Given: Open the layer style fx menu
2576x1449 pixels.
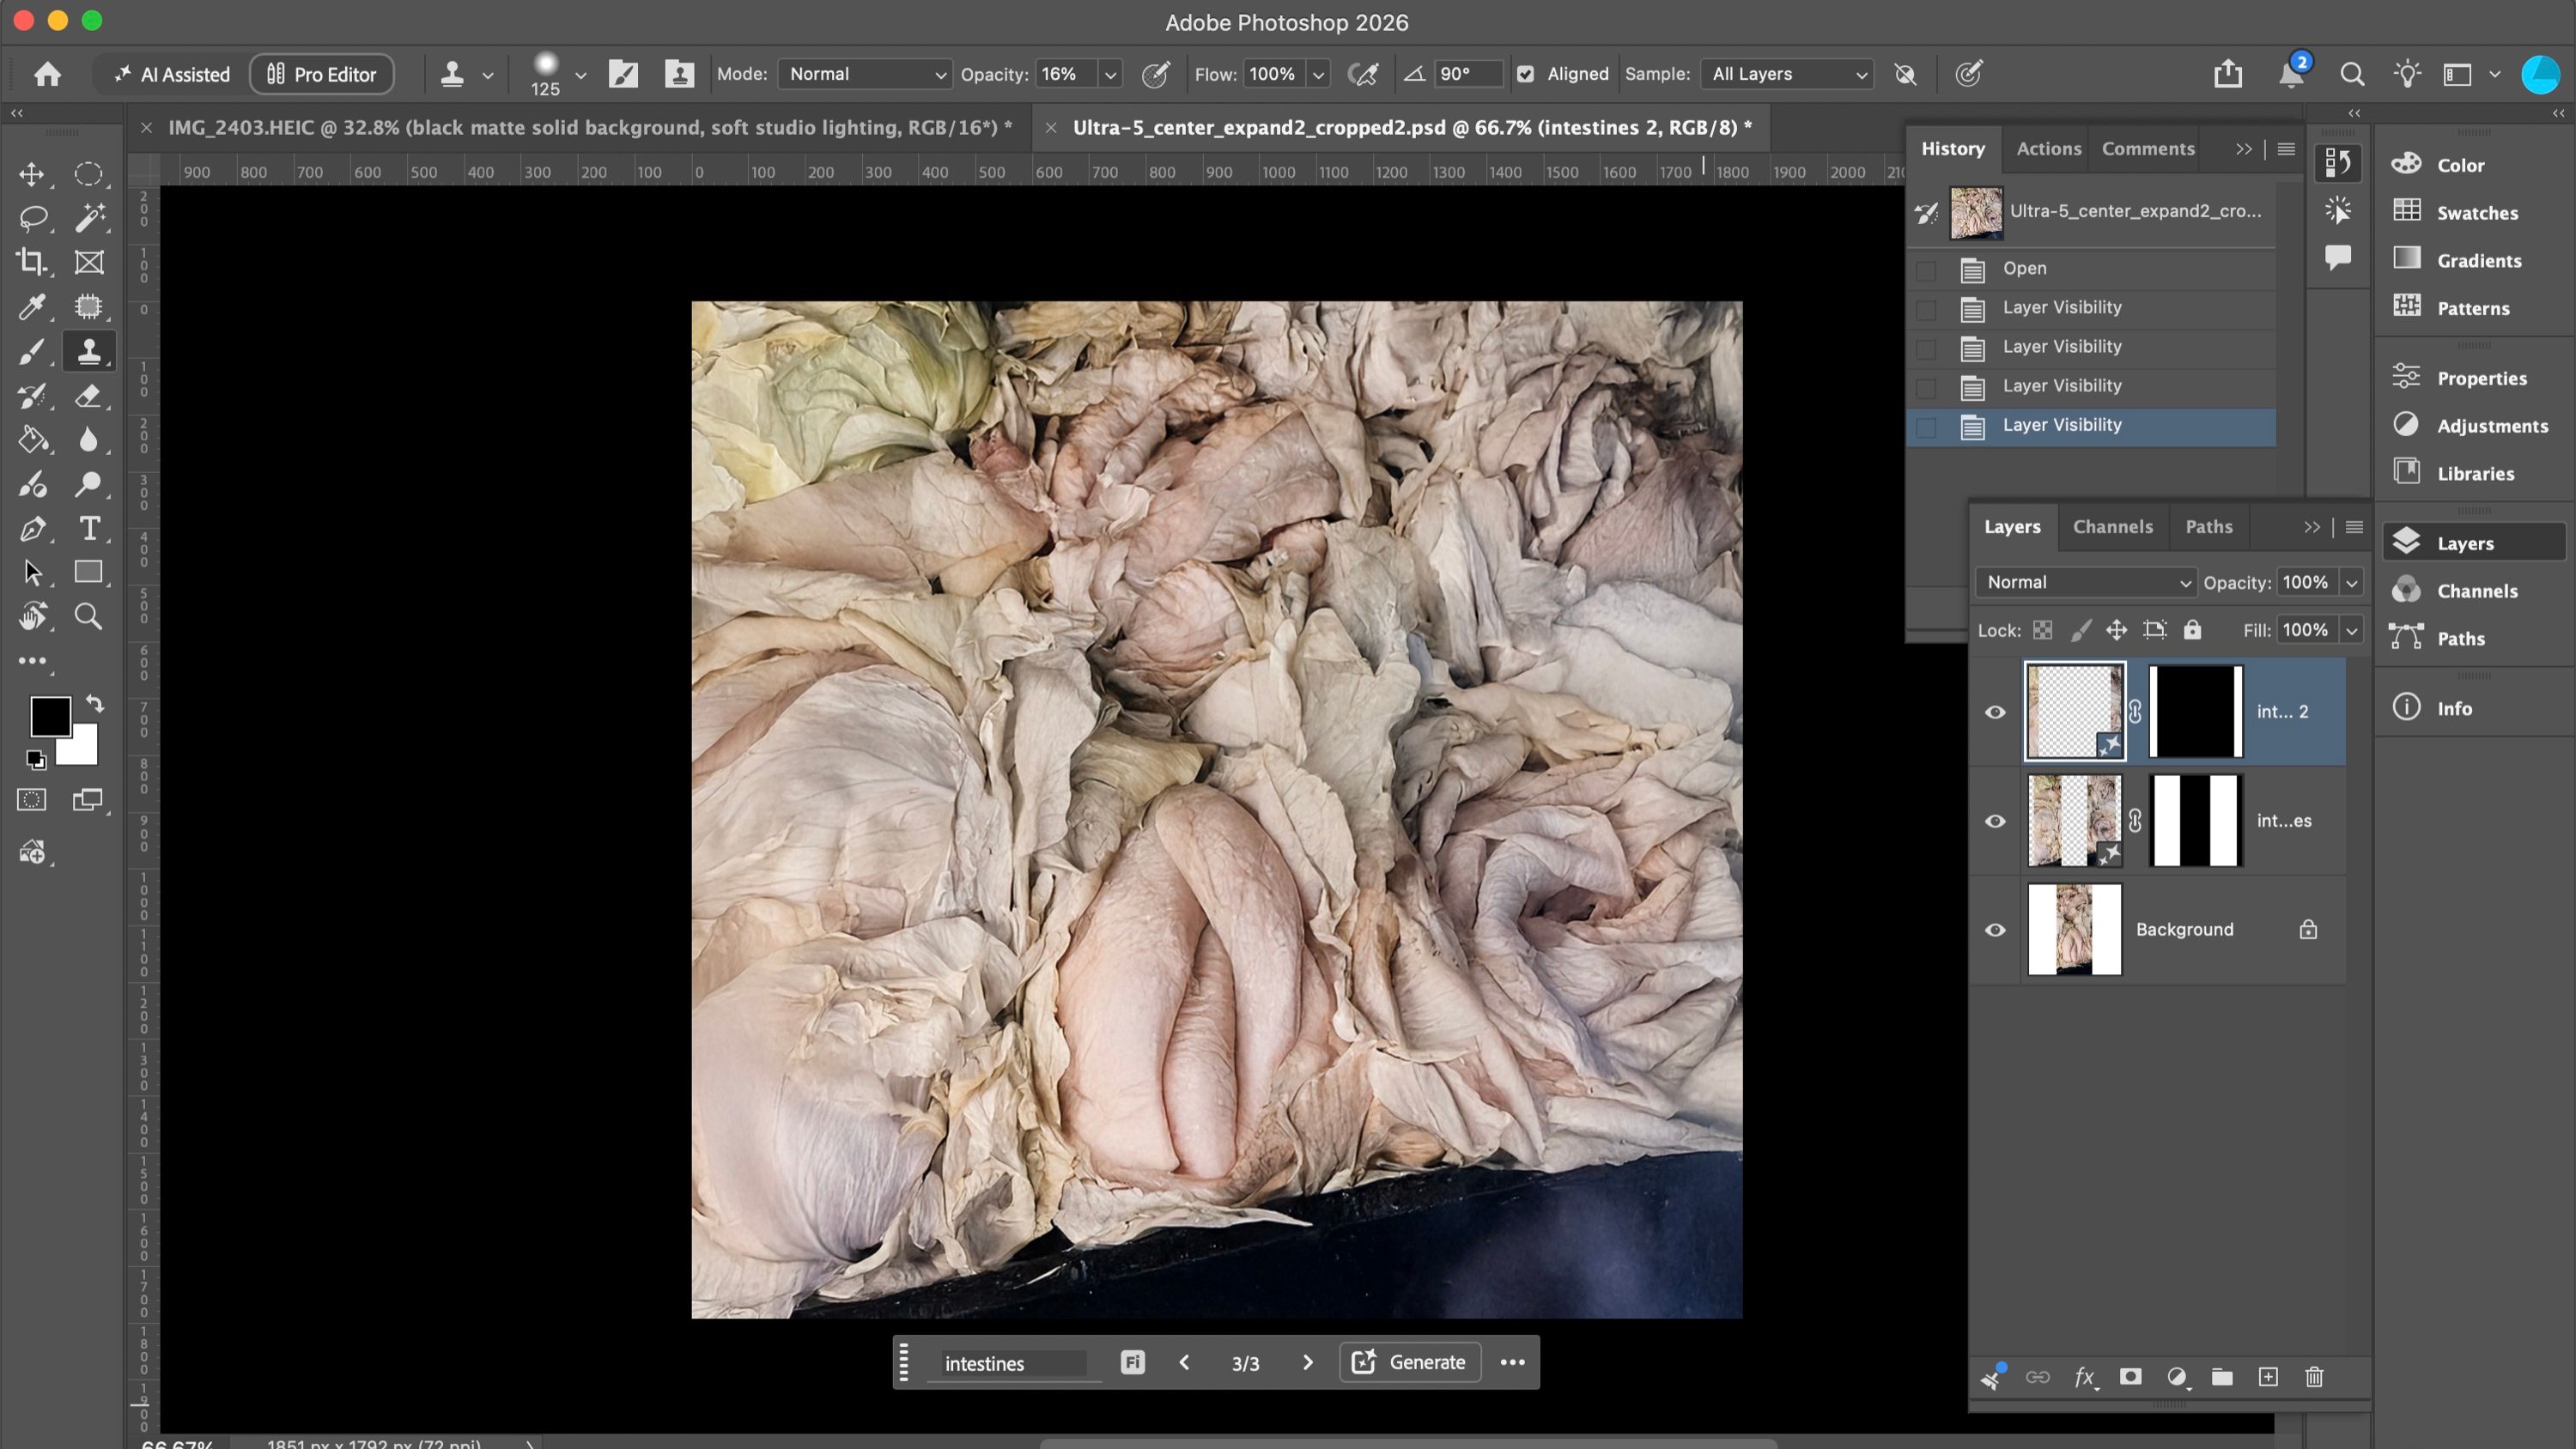Looking at the screenshot, I should coord(2085,1377).
